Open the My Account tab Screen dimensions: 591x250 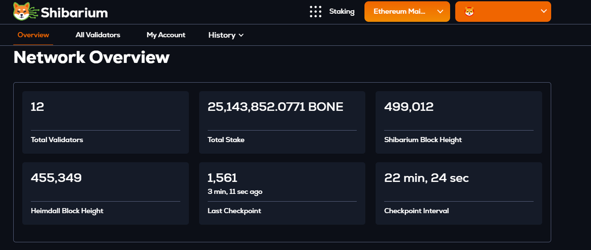(x=166, y=35)
